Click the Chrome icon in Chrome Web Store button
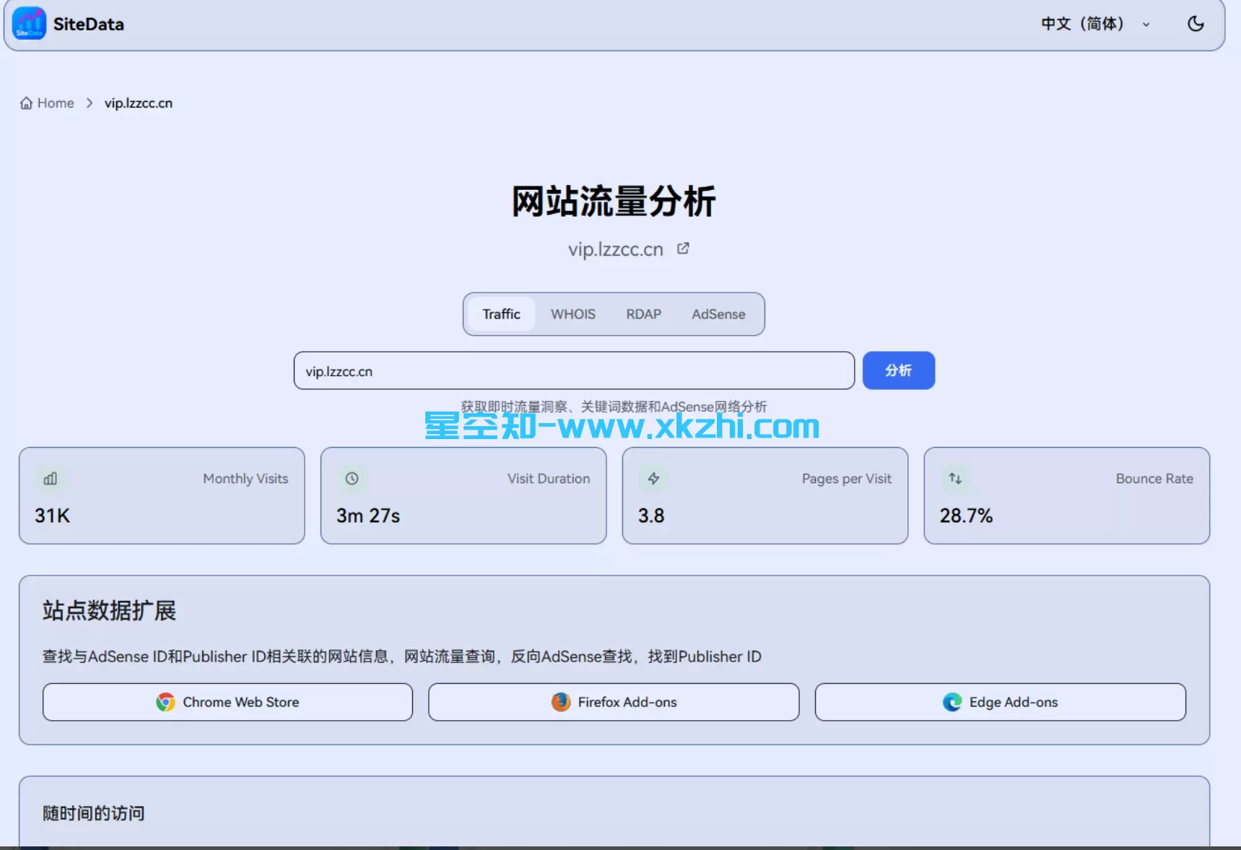Image resolution: width=1241 pixels, height=850 pixels. (x=165, y=701)
